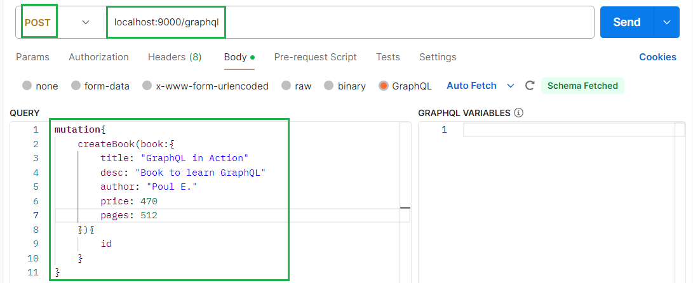693x283 pixels.
Task: Click the refresh schema icon
Action: tap(530, 86)
